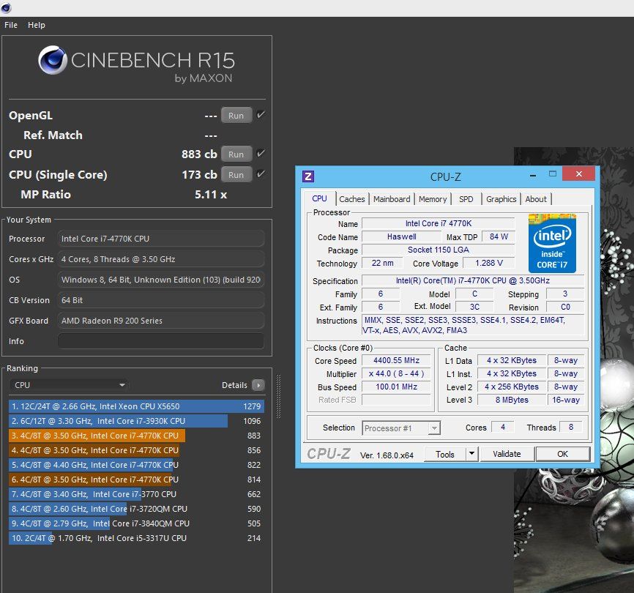
Task: Switch to the Mainboard tab
Action: (x=392, y=199)
